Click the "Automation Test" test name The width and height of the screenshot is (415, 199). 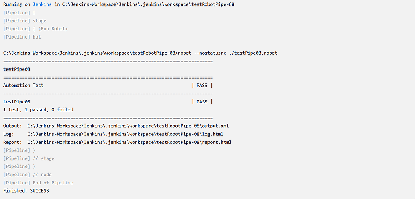(x=23, y=86)
